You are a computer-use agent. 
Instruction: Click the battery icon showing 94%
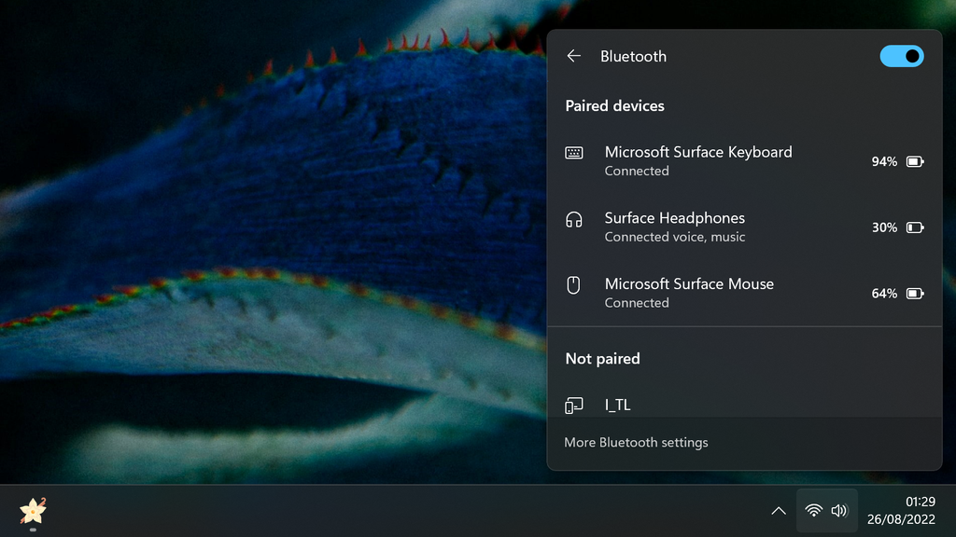point(915,161)
